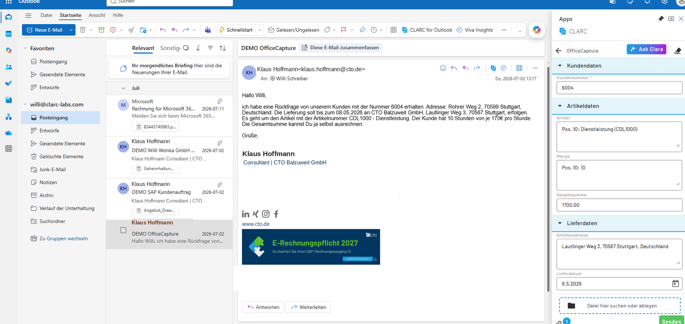Go back with the arrow beside OfficeCapture
Viewport: 685px width, 324px height.
point(559,51)
